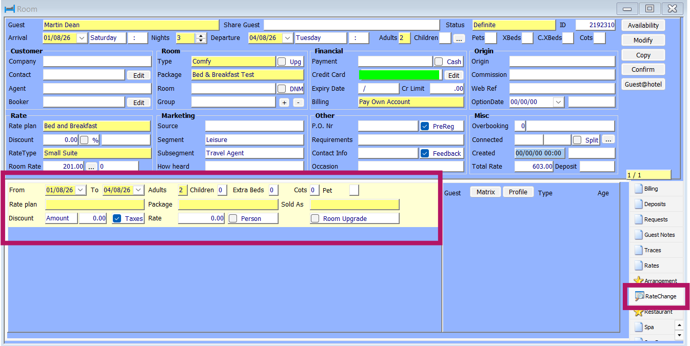The image size is (690, 346).
Task: Open the From date dropdown
Action: (81, 190)
